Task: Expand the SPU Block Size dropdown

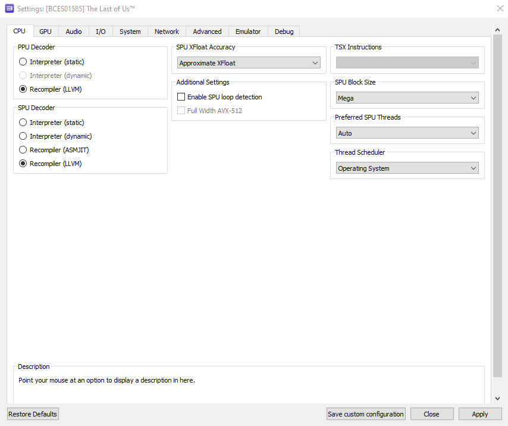Action: point(407,98)
